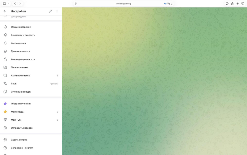
Task: Click the pencil edit profile icon
Action: click(x=51, y=11)
